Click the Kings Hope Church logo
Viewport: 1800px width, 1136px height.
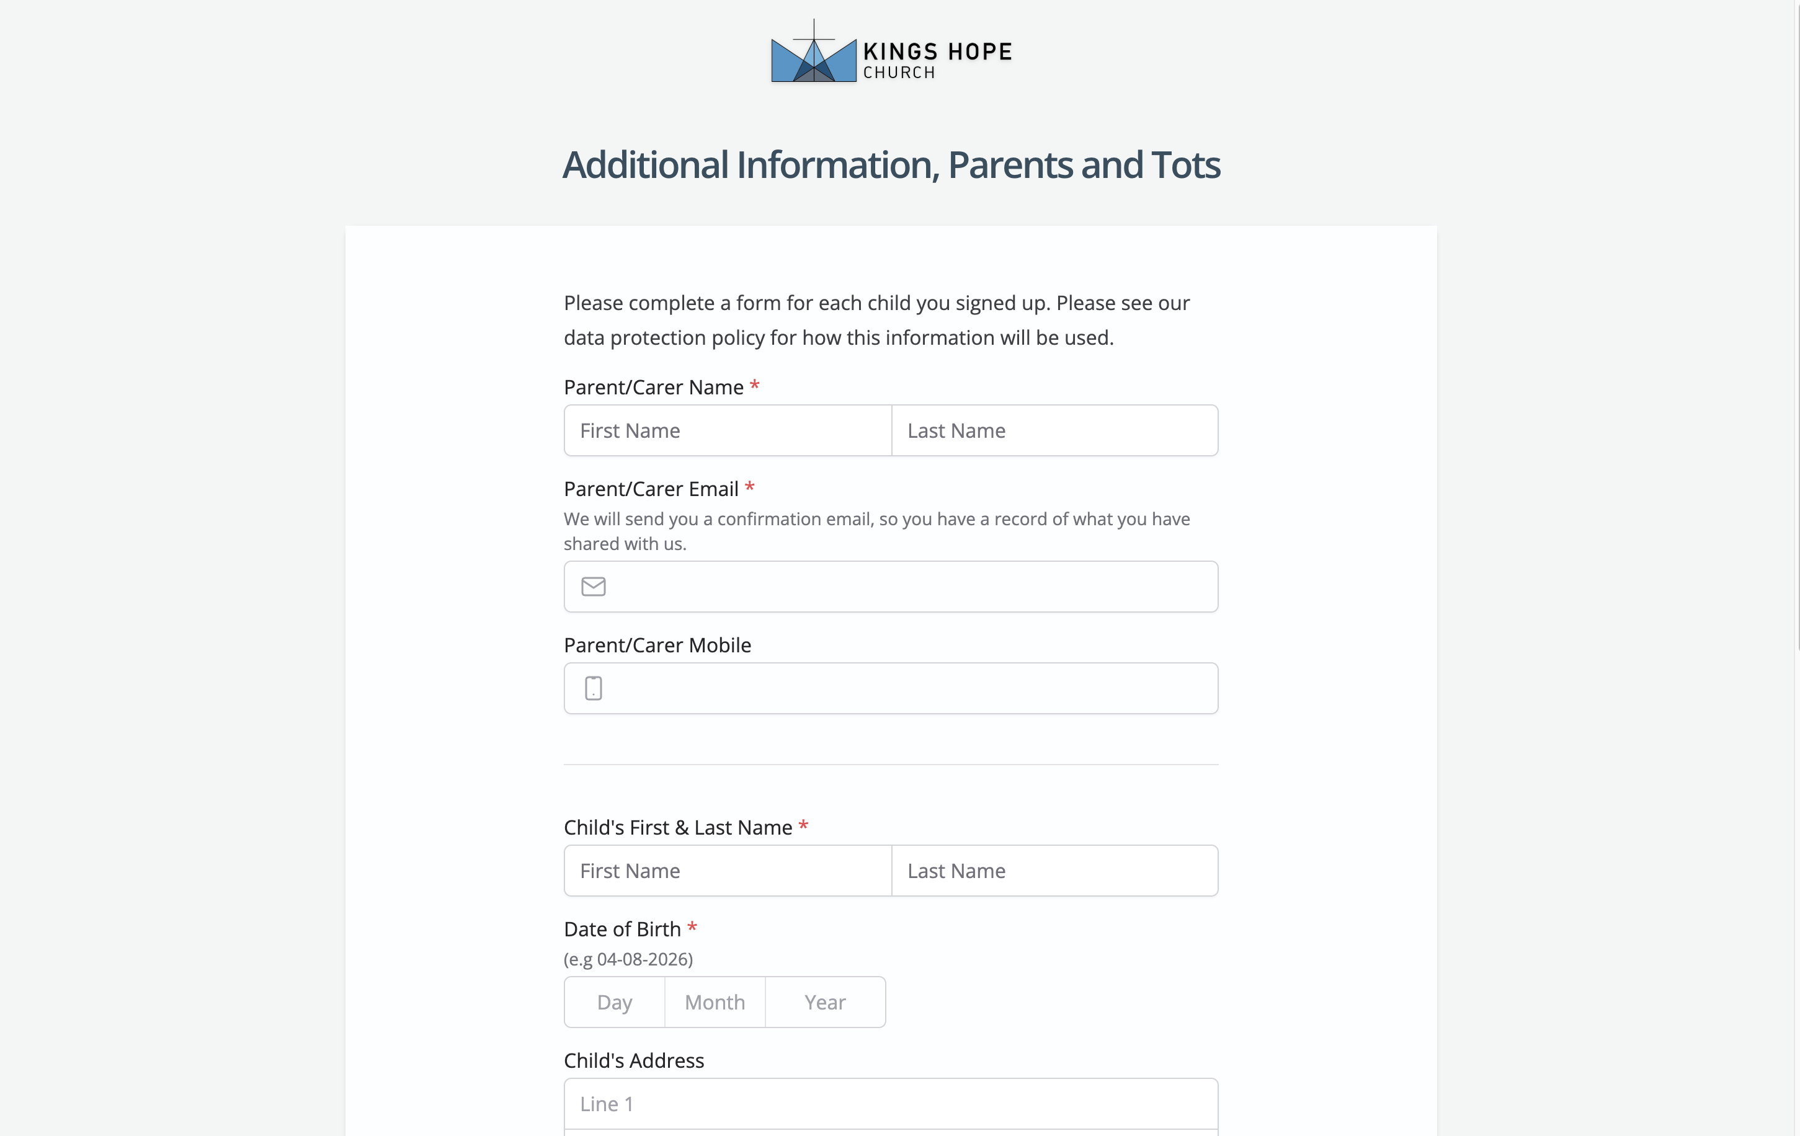[892, 51]
